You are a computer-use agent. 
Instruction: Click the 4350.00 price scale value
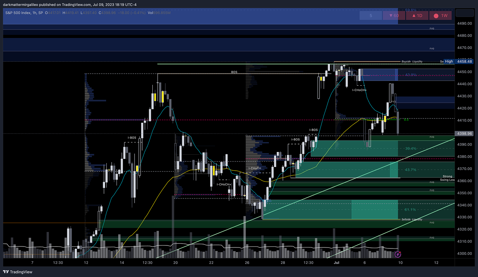pyautogui.click(x=465, y=193)
